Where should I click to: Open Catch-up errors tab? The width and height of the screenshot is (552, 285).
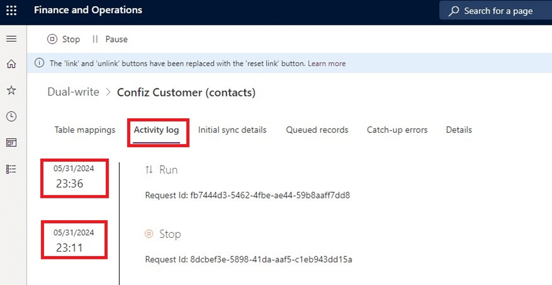point(397,130)
